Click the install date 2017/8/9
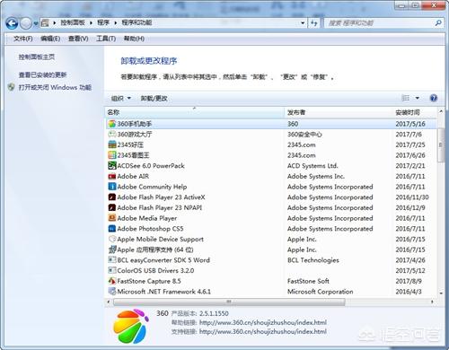Screen dimensions: 449x350 409,281
